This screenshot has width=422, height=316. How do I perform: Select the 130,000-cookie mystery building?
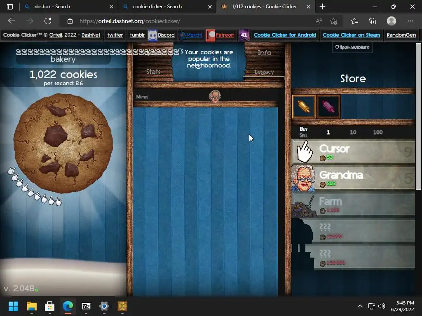(353, 257)
